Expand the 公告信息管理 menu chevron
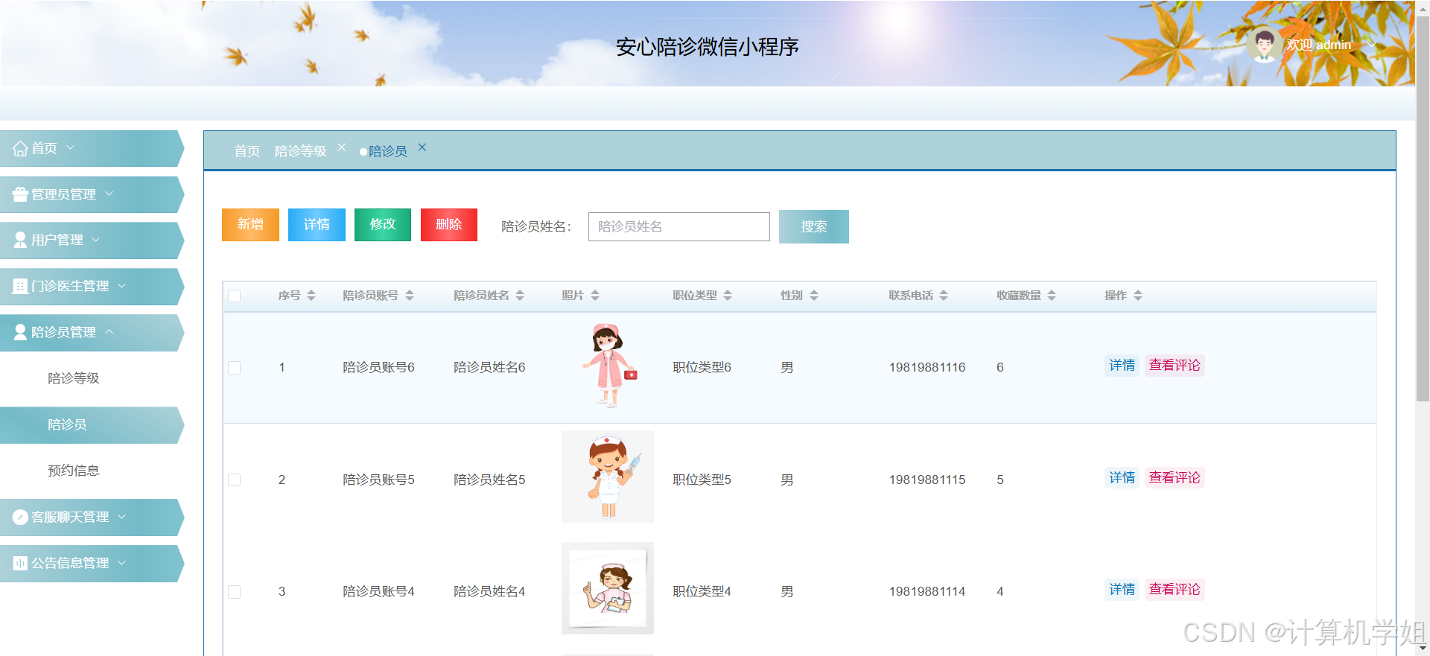Viewport: 1430px width, 656px height. (122, 562)
